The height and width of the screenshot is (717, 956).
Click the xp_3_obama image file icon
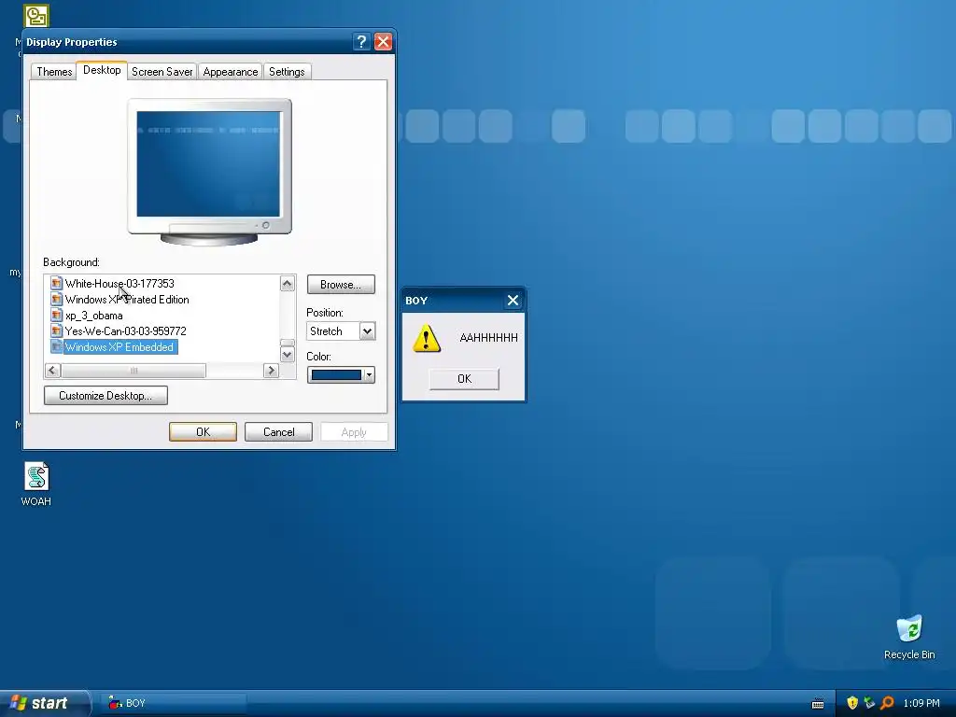[56, 315]
